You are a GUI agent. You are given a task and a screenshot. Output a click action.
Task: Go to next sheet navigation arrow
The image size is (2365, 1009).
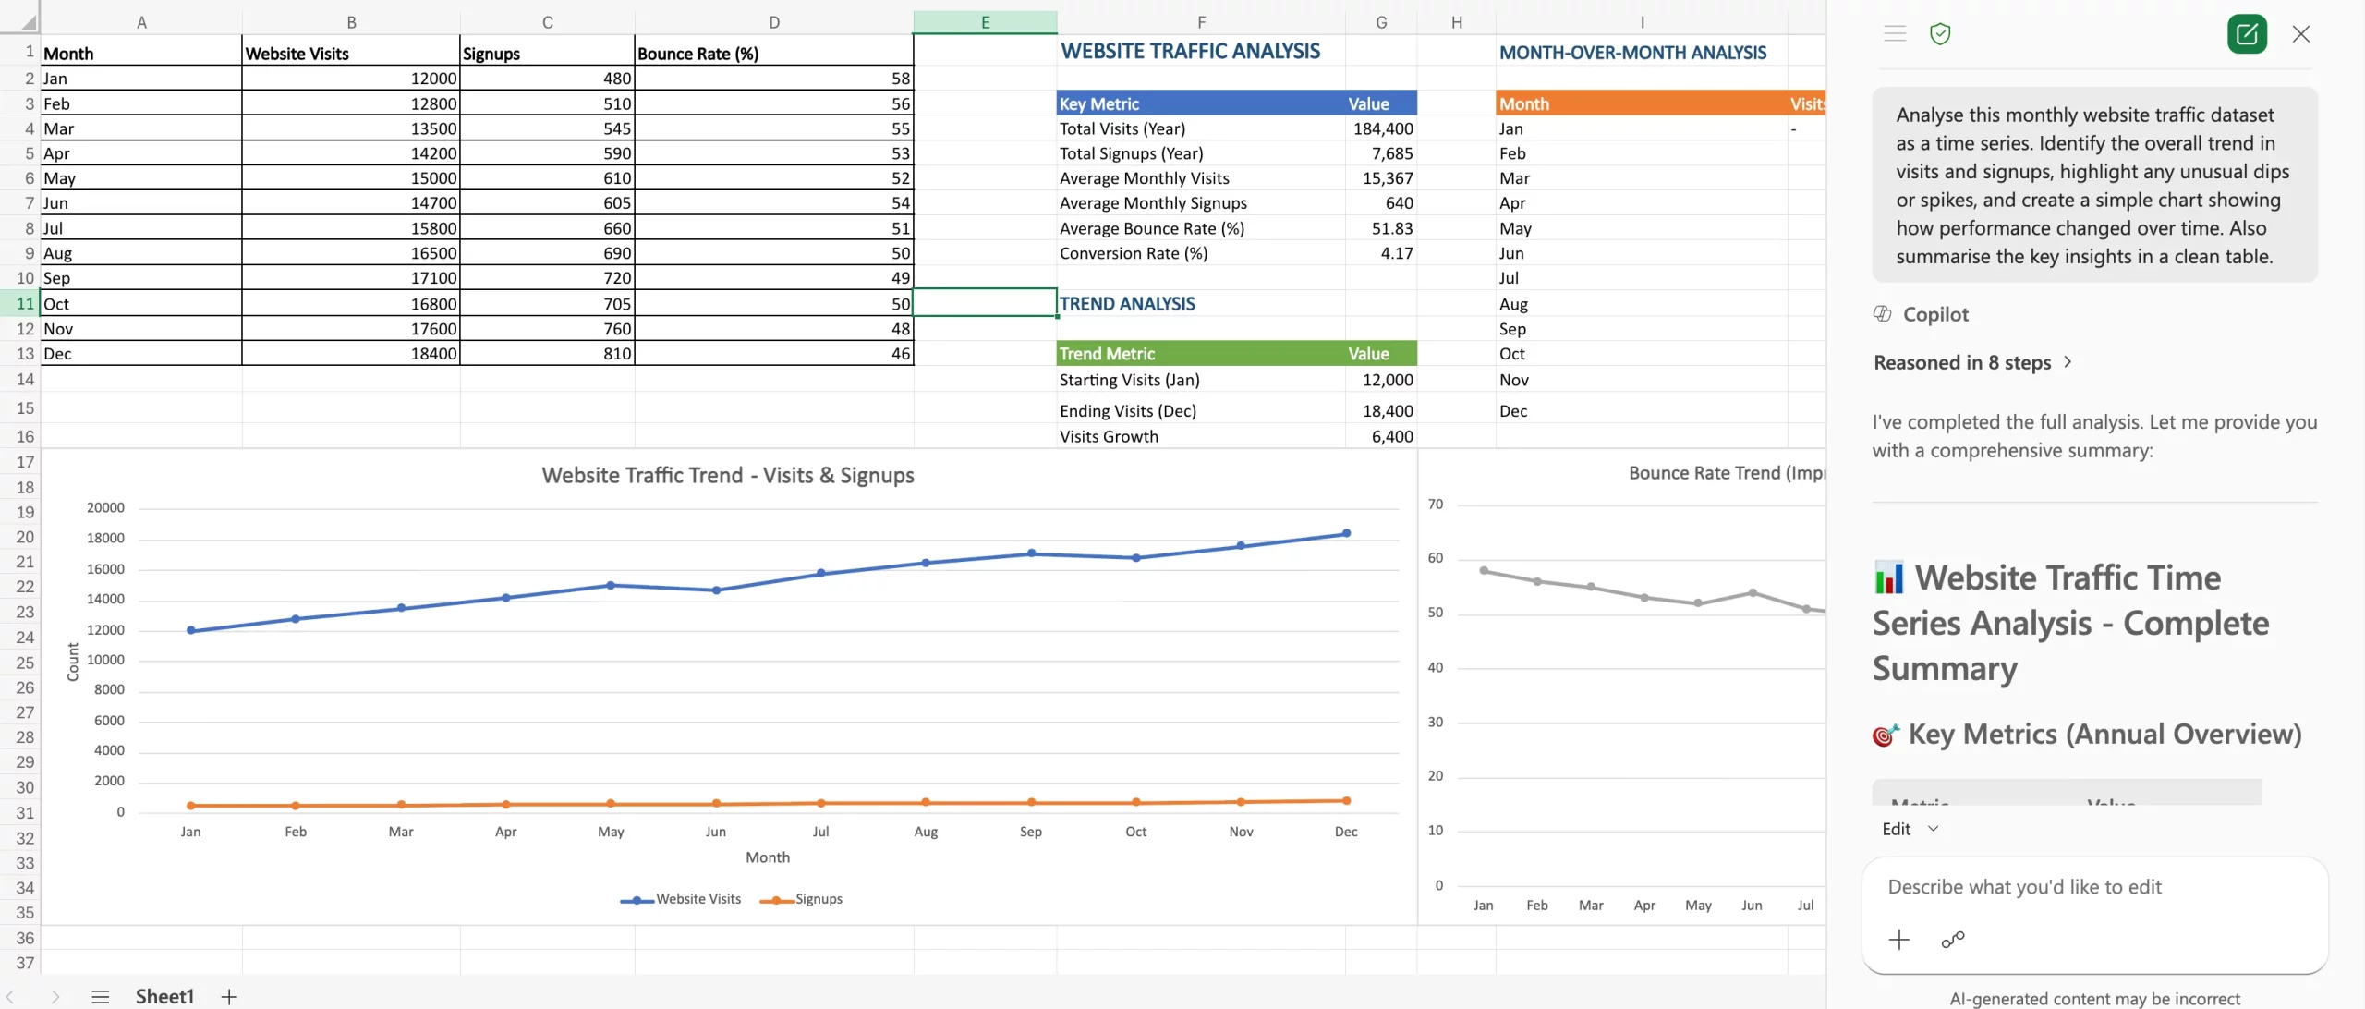click(x=55, y=996)
